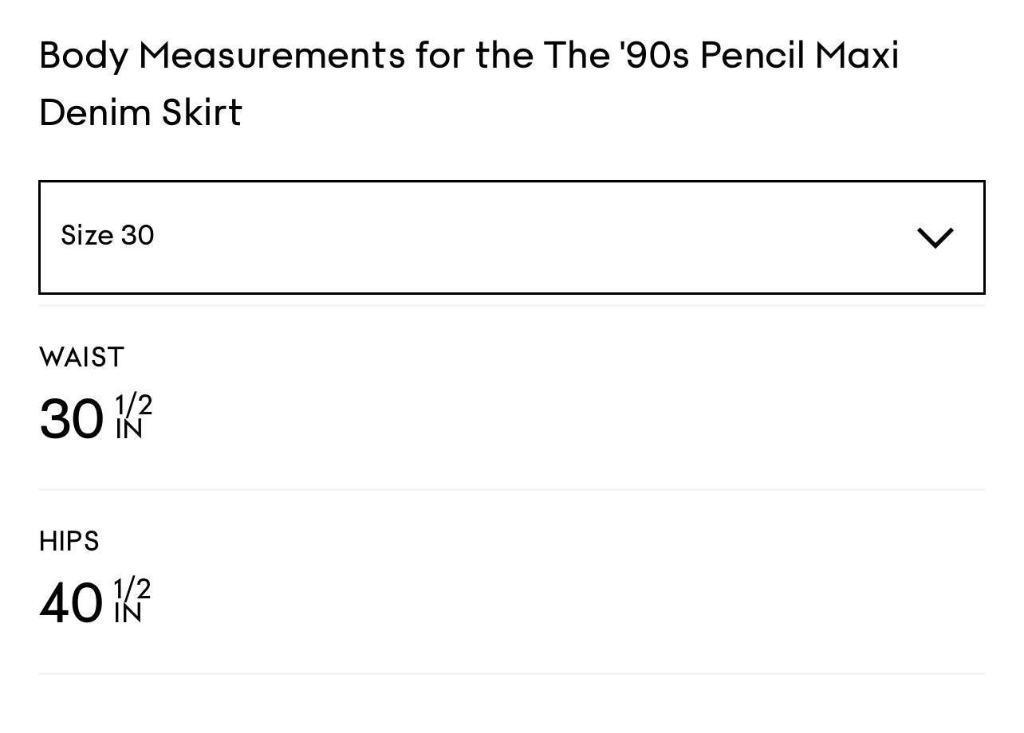Click the down arrow icon in the selector

click(935, 237)
